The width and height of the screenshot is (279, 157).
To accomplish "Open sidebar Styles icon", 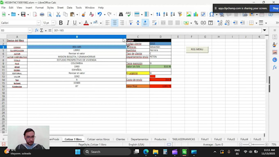I will click(x=274, y=44).
